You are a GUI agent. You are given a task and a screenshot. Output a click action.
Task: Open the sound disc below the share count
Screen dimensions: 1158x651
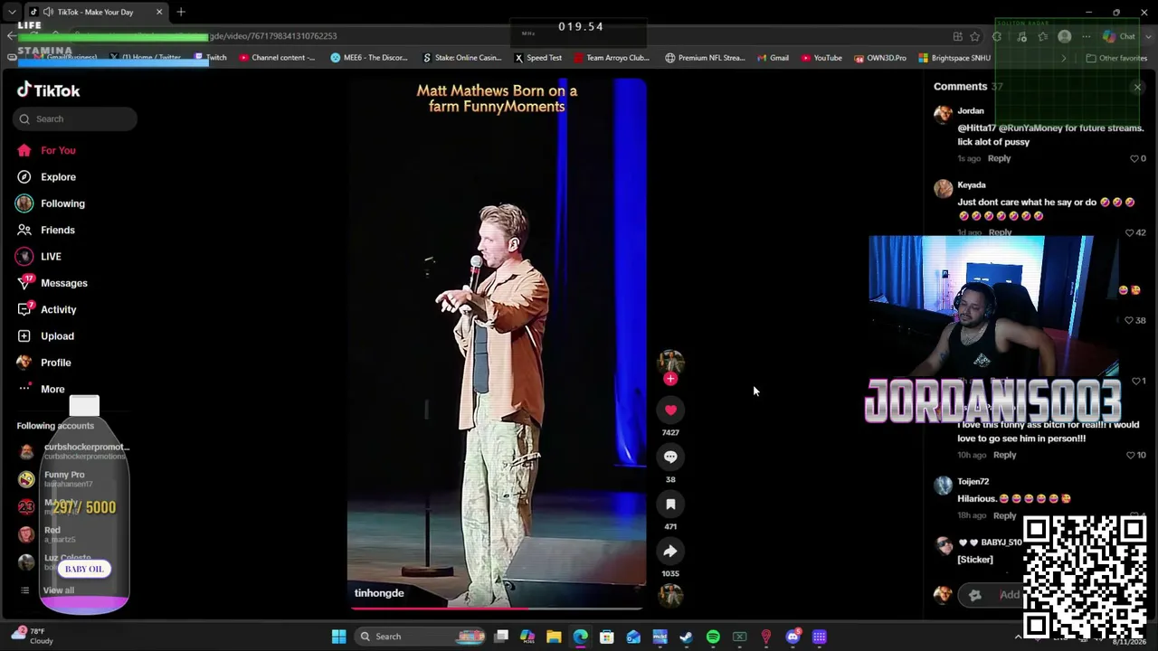[x=670, y=595]
